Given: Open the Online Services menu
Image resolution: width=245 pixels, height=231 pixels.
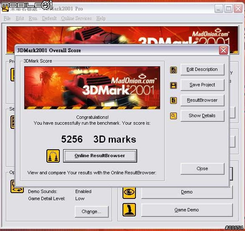Looking at the screenshot, I should [77, 18].
